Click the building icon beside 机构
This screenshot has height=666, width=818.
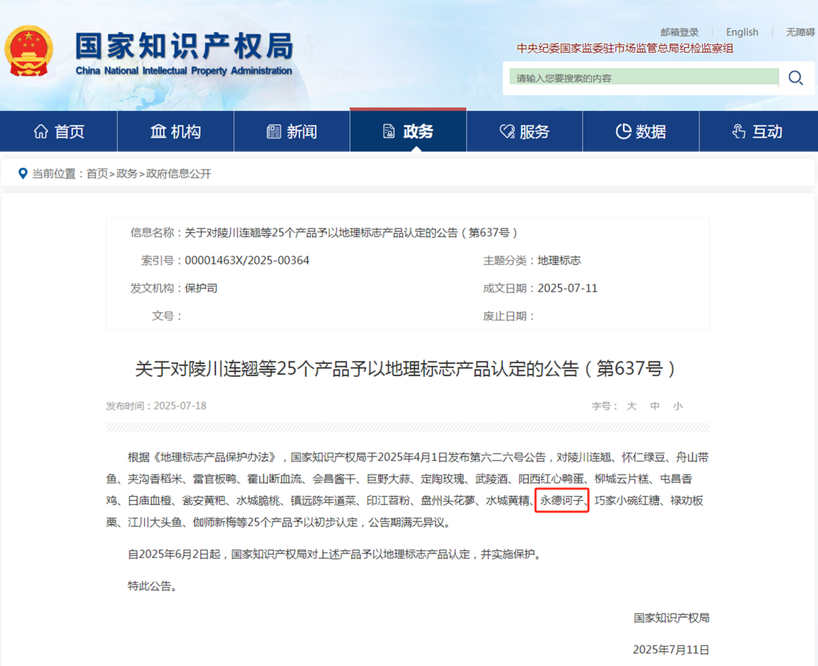click(x=158, y=132)
